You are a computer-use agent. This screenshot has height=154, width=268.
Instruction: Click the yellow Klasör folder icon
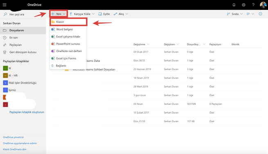point(53,22)
